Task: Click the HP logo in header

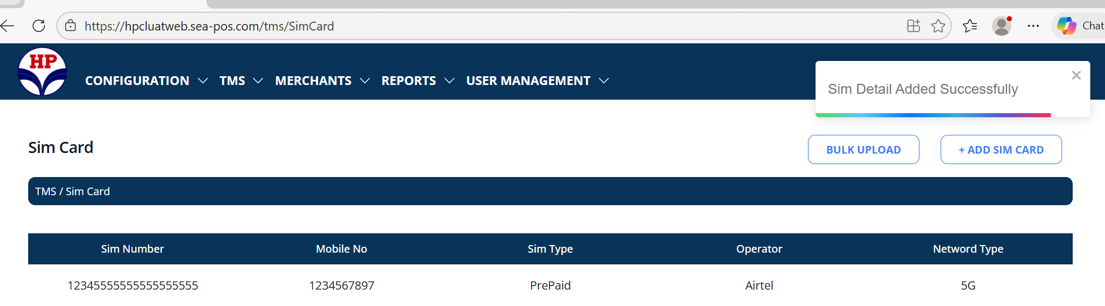Action: click(42, 72)
